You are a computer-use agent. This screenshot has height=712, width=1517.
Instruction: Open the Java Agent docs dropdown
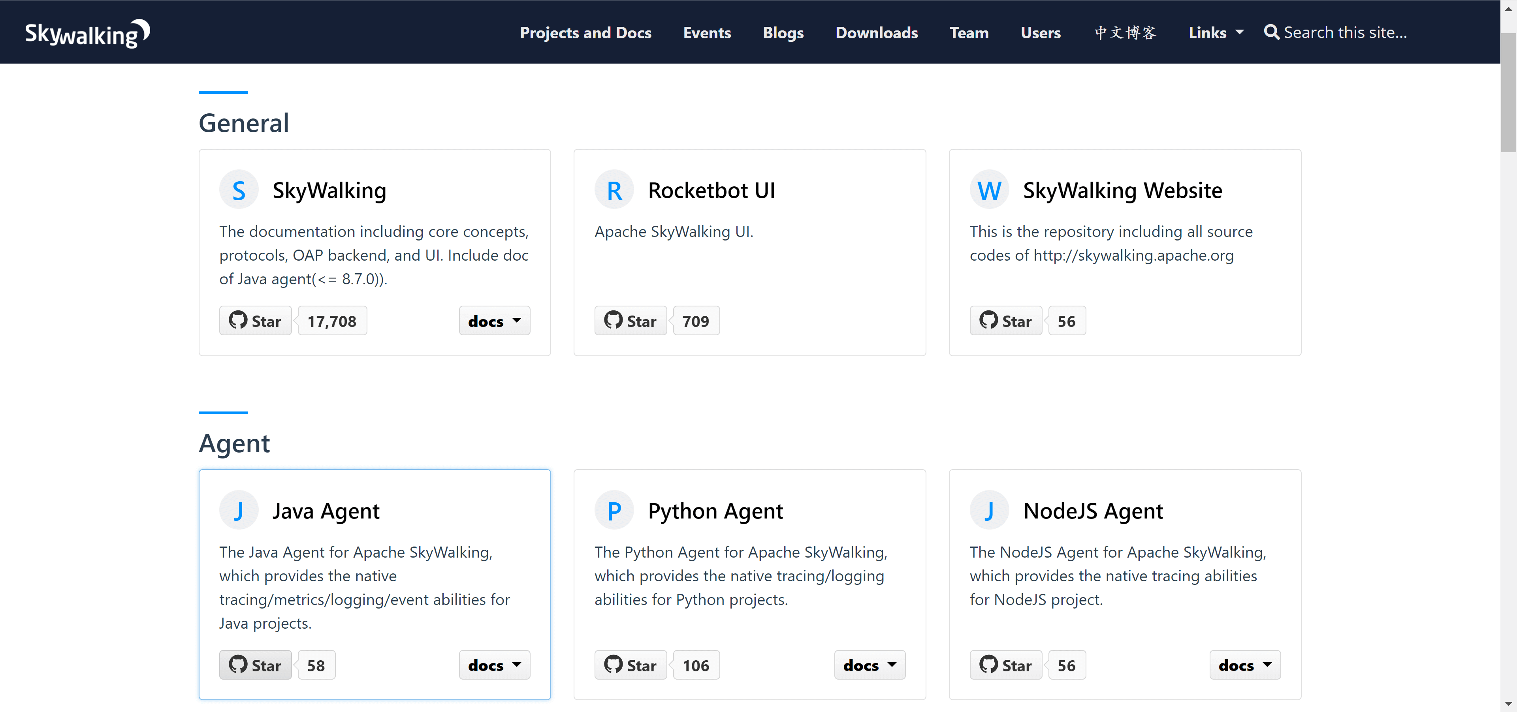pos(494,665)
